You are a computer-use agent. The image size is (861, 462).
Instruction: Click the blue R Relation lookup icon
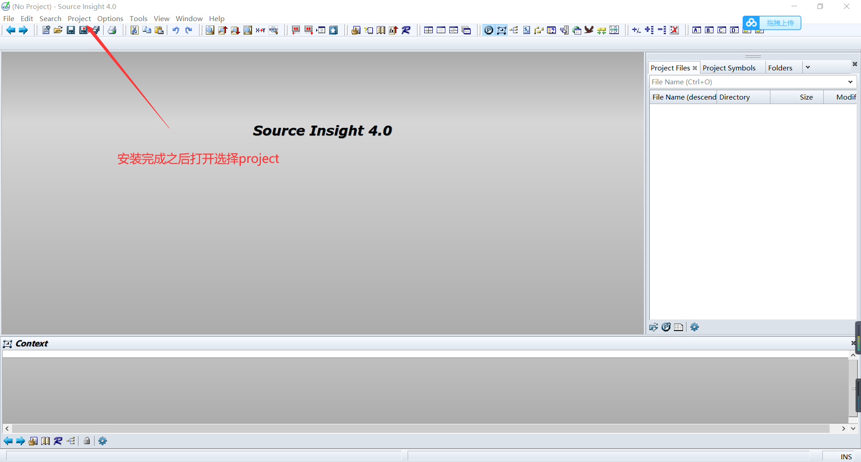(x=406, y=30)
